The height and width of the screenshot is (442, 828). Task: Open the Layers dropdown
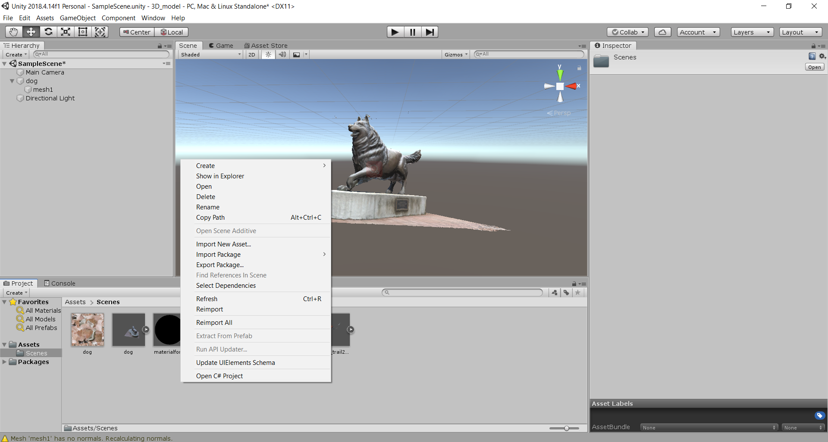click(x=752, y=32)
